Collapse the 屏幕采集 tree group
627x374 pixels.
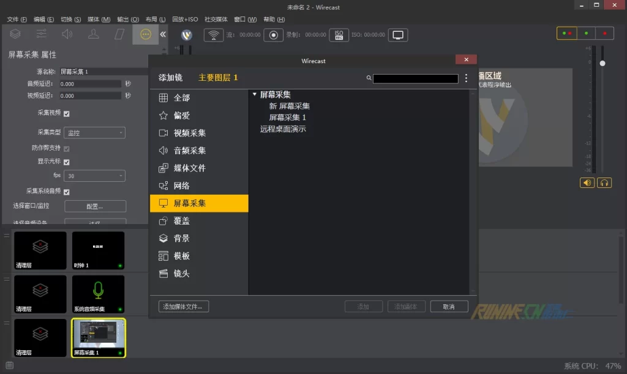point(254,94)
